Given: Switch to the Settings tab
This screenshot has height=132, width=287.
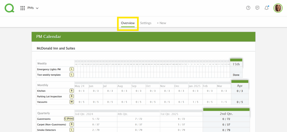Looking at the screenshot, I should click(146, 23).
